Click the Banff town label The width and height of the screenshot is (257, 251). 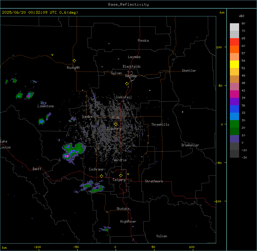(37, 169)
